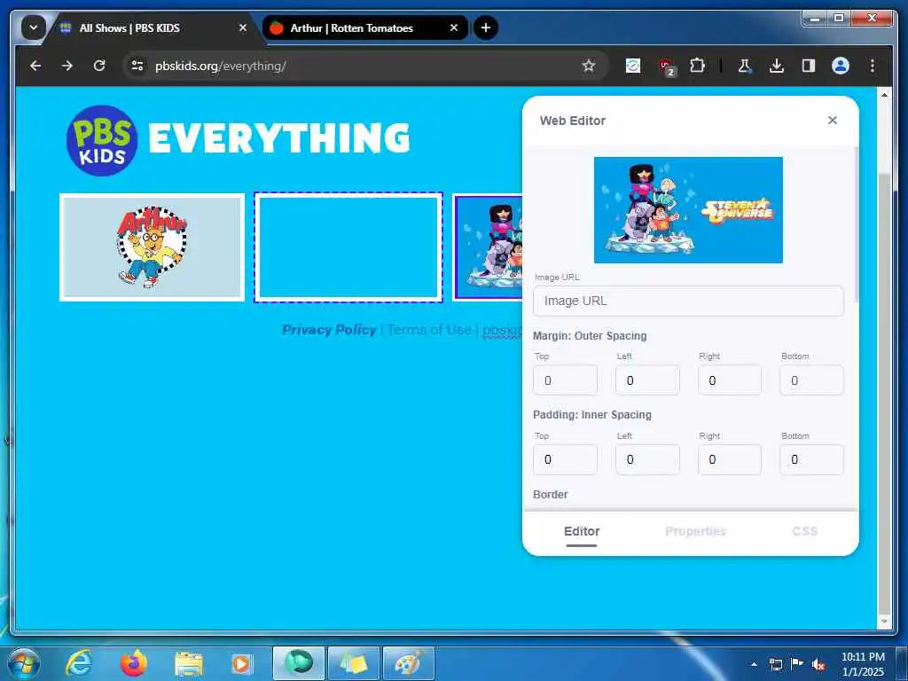This screenshot has width=908, height=681.
Task: Open the taskbar clock showing 10:11 PM
Action: [863, 664]
